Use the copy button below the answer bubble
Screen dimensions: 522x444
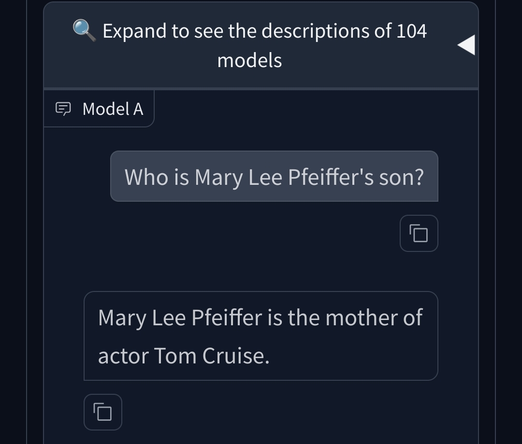point(103,412)
